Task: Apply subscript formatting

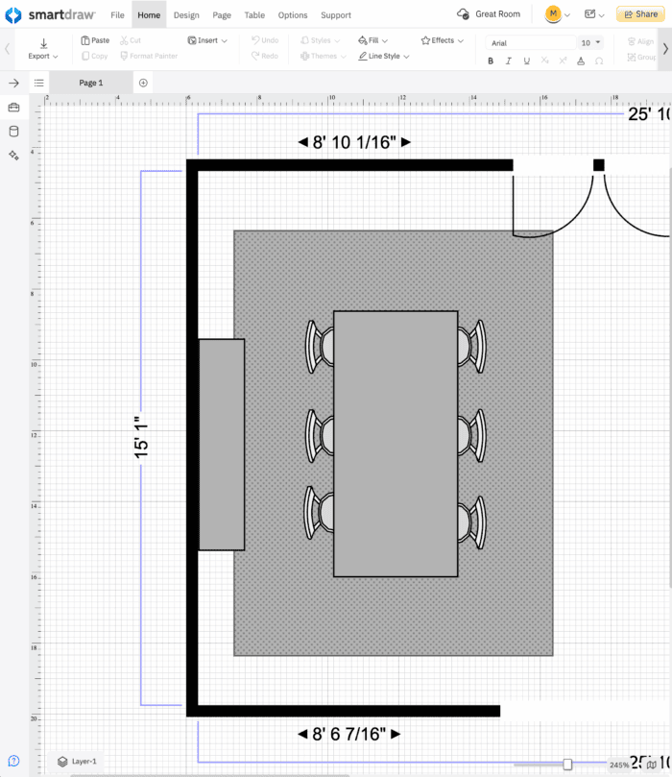Action: point(544,61)
